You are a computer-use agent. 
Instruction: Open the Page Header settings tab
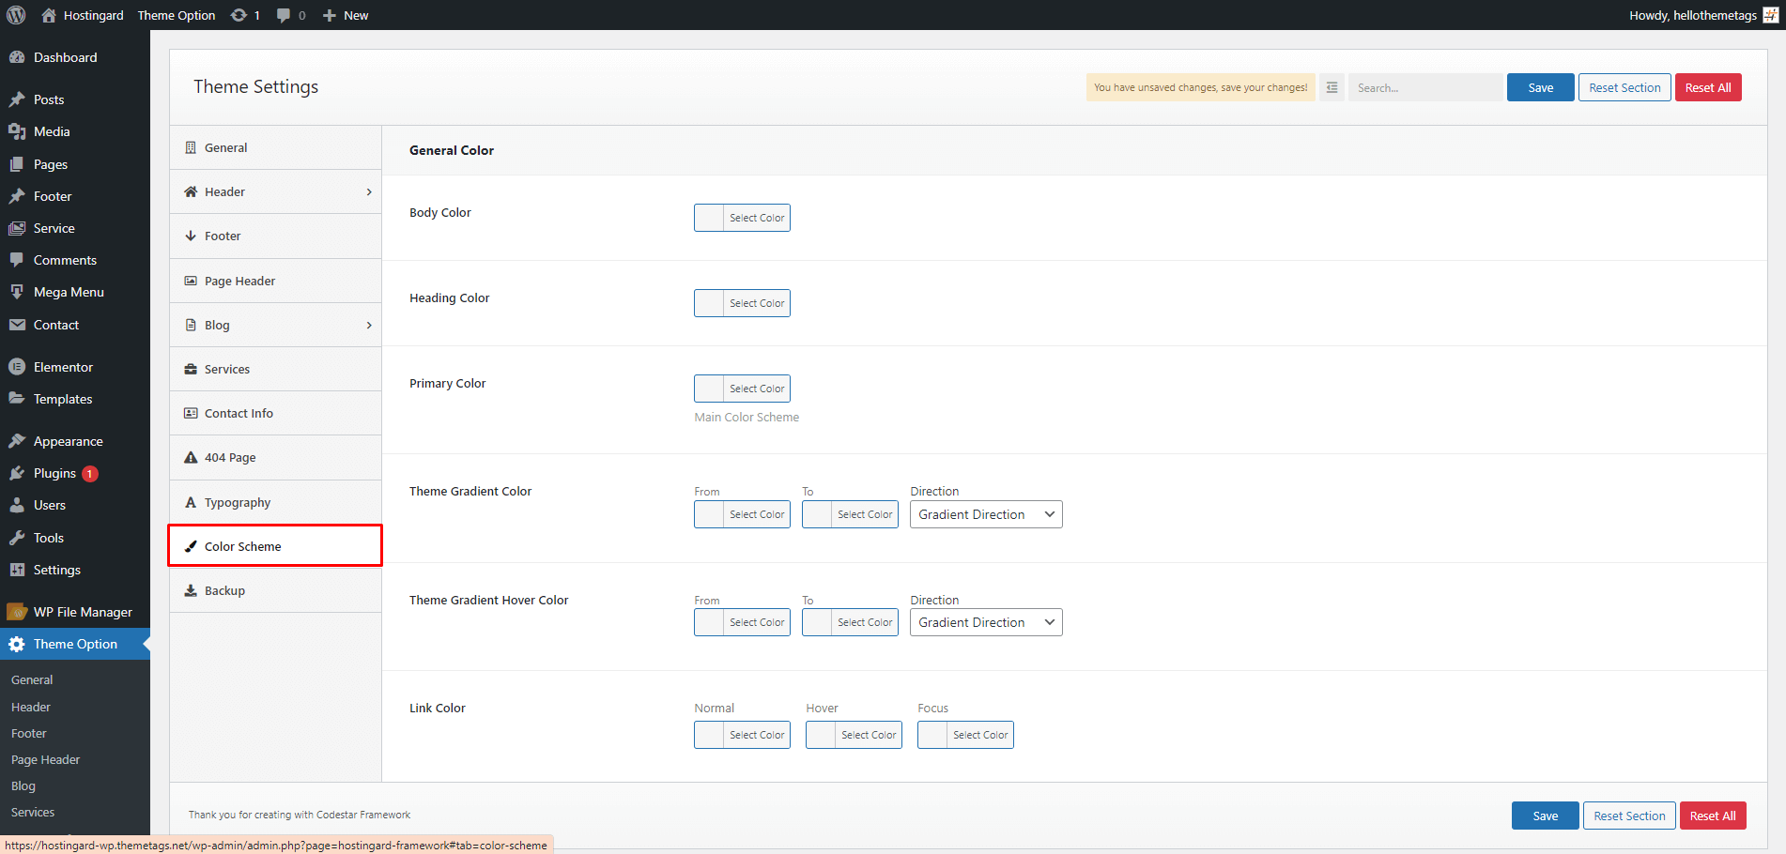[275, 281]
